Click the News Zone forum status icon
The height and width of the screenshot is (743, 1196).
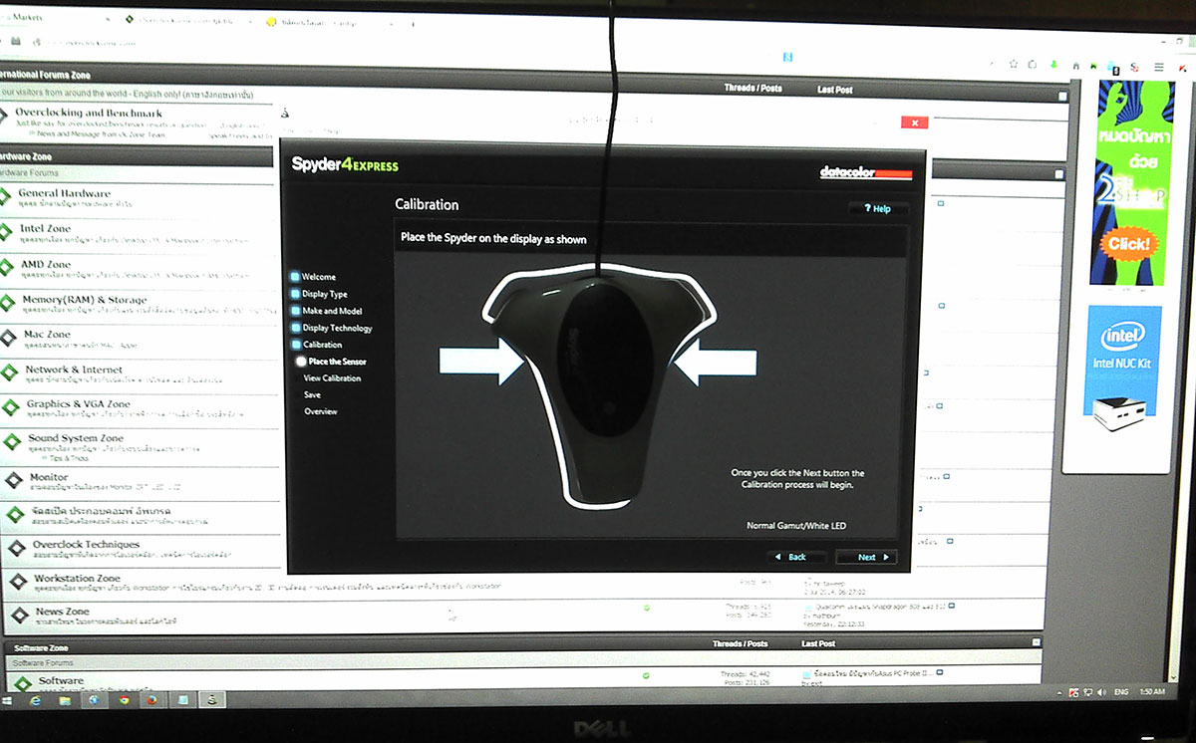19,616
